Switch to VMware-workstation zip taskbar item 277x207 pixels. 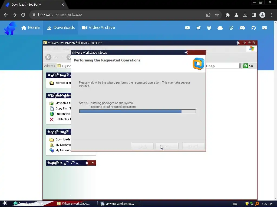pyautogui.click(x=74, y=204)
